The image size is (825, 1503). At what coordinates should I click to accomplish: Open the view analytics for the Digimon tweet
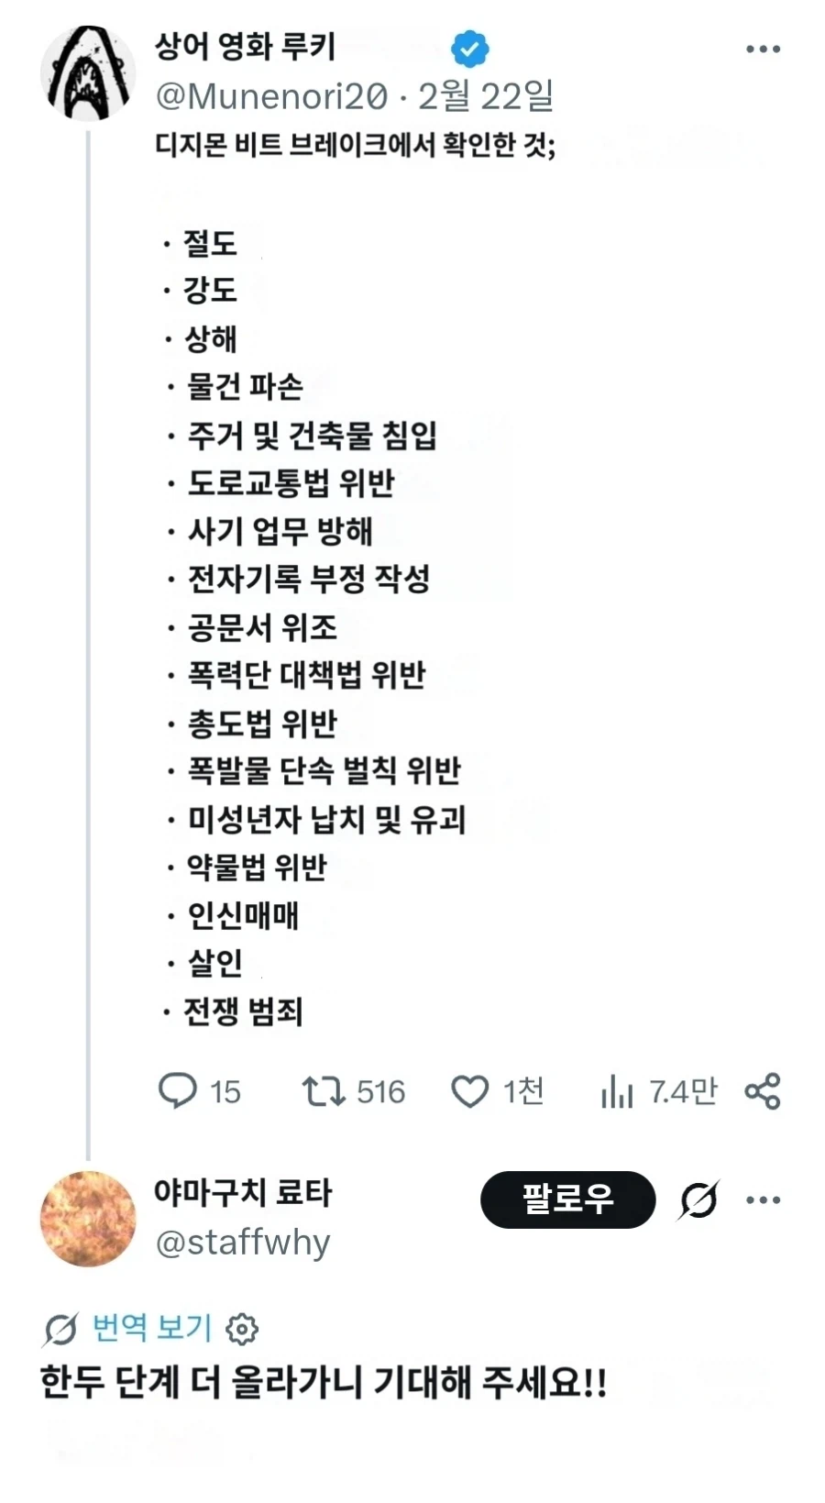click(621, 1091)
